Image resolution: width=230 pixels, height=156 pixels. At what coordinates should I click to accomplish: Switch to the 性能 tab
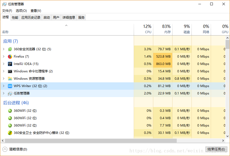click(15, 18)
